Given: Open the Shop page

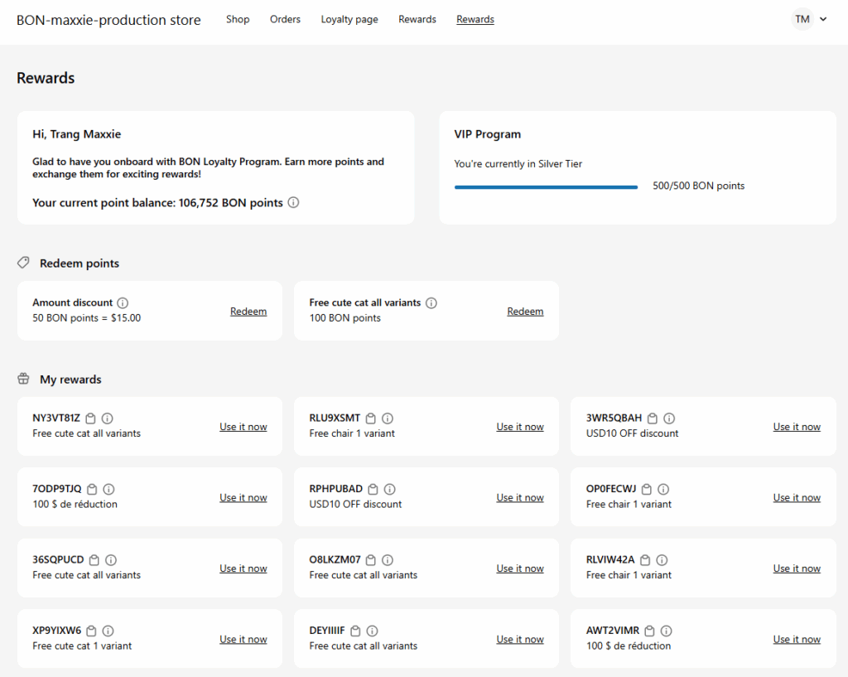Looking at the screenshot, I should point(238,19).
